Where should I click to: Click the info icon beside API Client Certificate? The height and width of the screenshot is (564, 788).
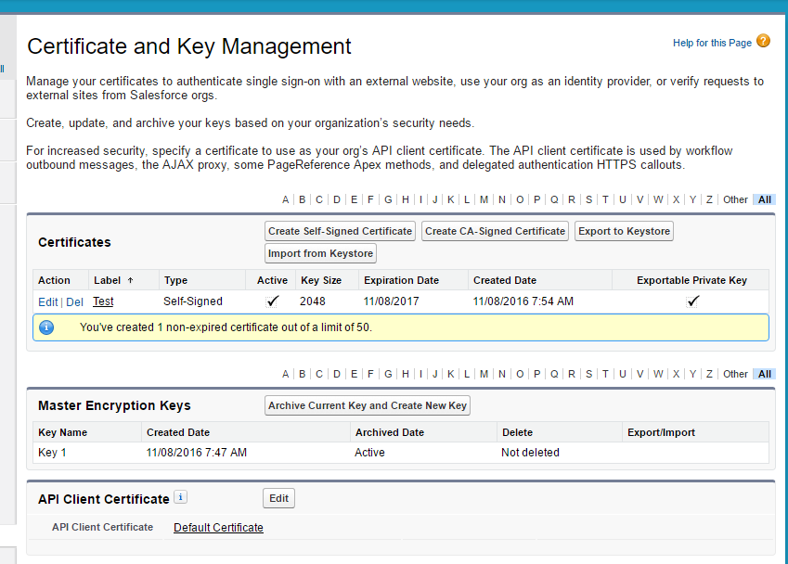pyautogui.click(x=181, y=497)
